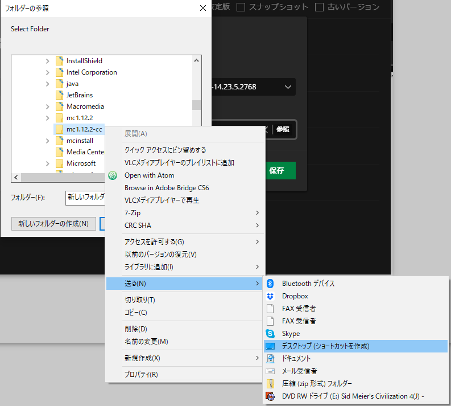The height and width of the screenshot is (406, 451).
Task: Click the Skype icon in Send To submenu
Action: point(270,334)
